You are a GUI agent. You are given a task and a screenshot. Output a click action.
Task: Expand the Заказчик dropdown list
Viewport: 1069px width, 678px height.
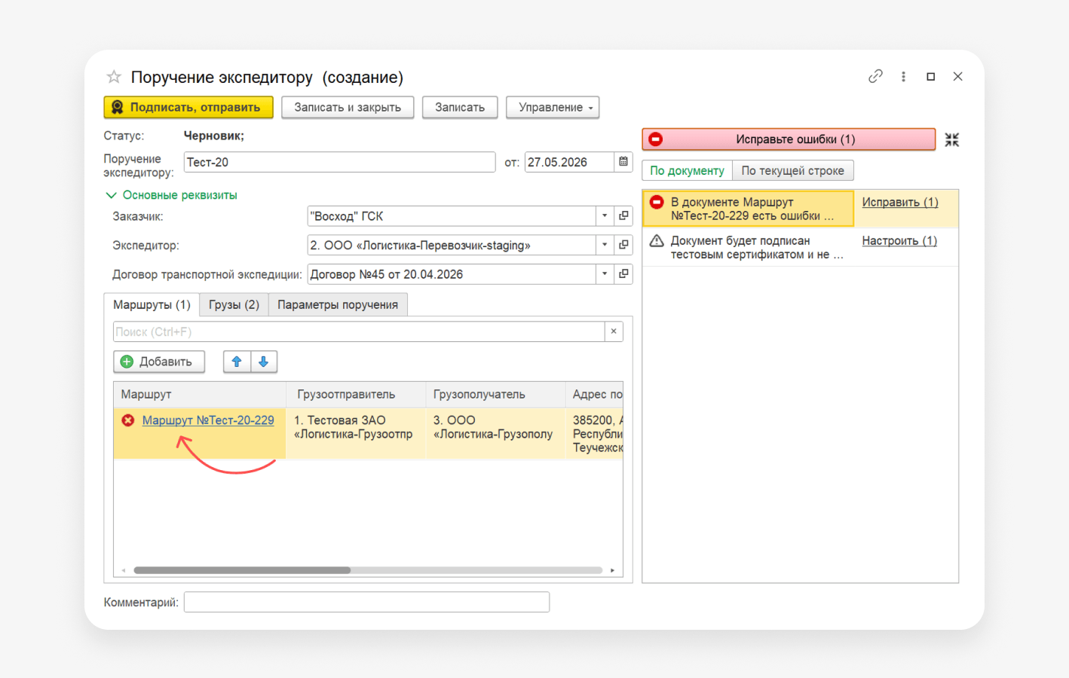tap(605, 216)
